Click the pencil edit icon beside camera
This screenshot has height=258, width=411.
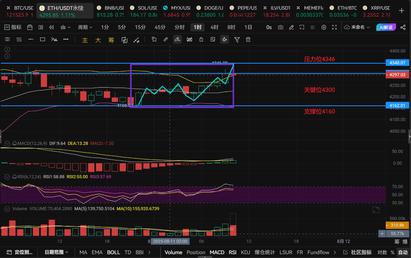(291, 27)
